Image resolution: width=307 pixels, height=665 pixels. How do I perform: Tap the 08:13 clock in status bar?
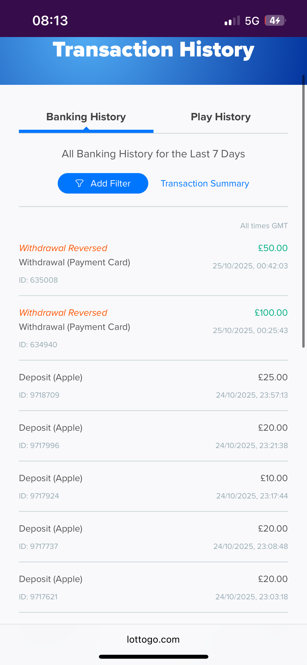pos(50,20)
